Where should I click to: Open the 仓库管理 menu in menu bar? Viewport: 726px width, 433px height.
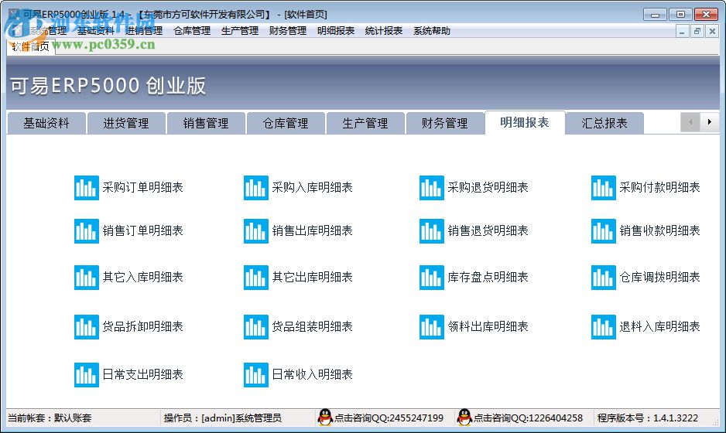tap(192, 31)
